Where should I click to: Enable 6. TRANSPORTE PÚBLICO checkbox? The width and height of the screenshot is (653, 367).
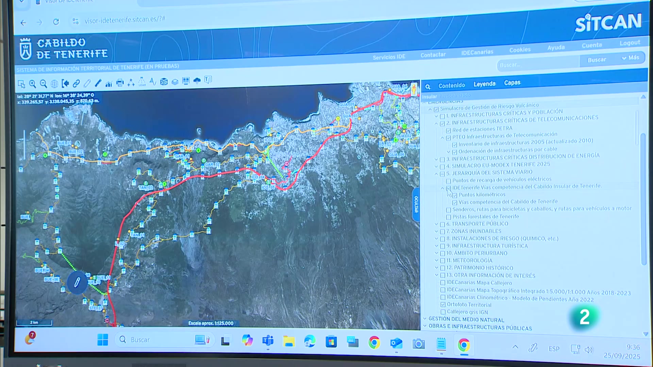442,224
